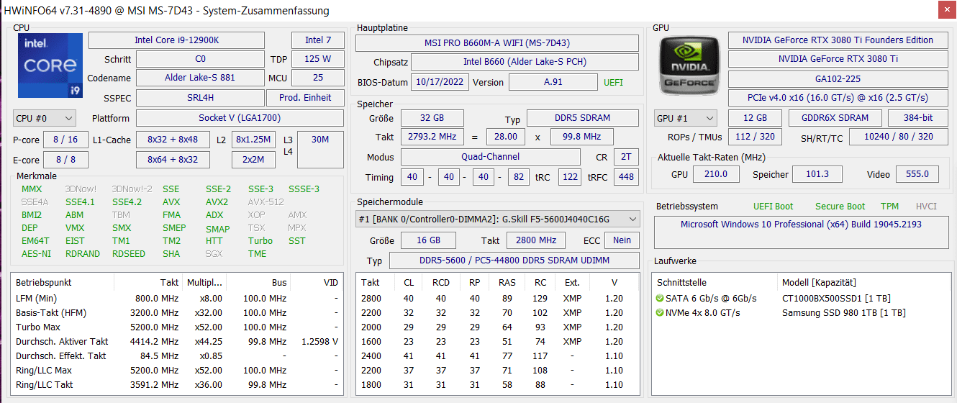The width and height of the screenshot is (957, 403).
Task: Click the MSI PRO B660M-A WIFI mainboard field
Action: 498,43
